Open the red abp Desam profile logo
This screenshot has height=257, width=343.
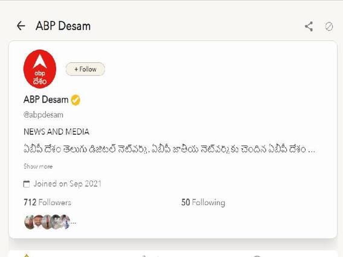pos(40,69)
